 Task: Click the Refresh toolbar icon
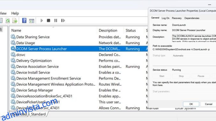(x=8, y=21)
